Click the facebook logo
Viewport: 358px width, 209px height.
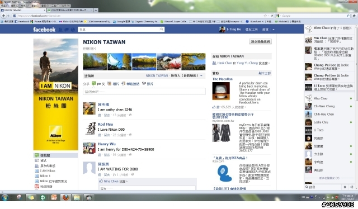(x=44, y=30)
